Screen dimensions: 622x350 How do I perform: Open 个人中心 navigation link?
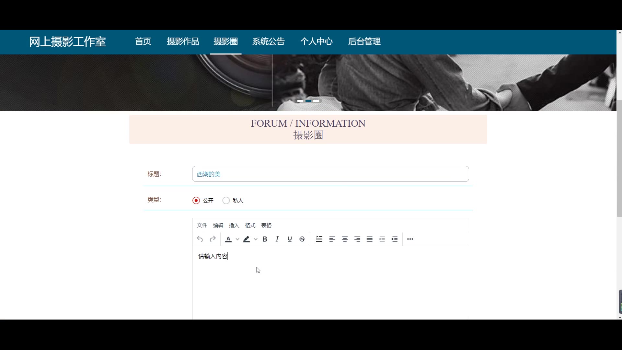pos(317,41)
